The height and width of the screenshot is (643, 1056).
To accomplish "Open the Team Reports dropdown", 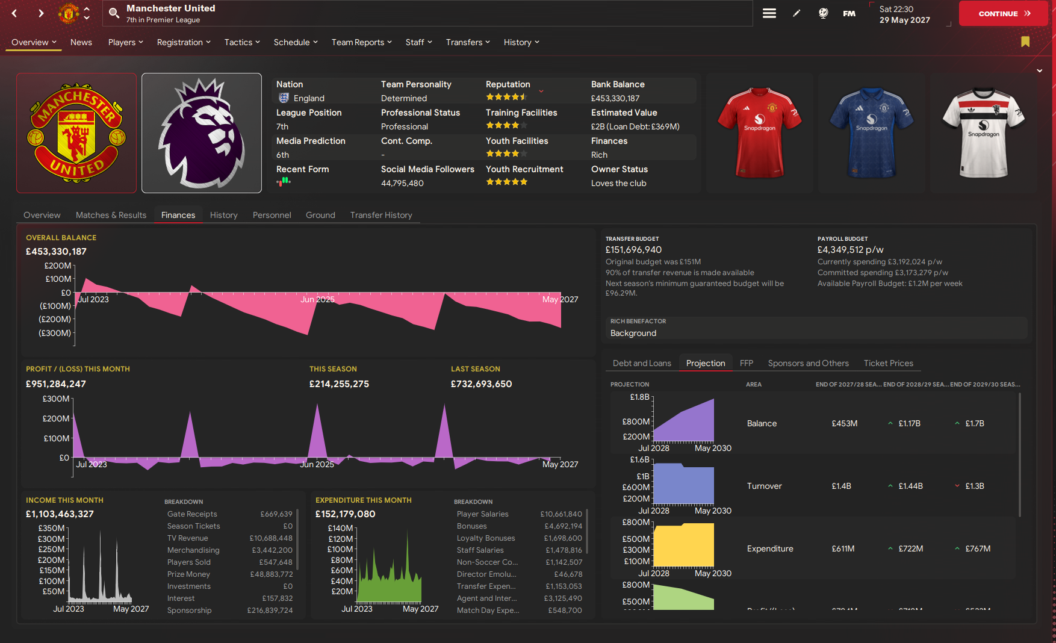I will point(361,42).
